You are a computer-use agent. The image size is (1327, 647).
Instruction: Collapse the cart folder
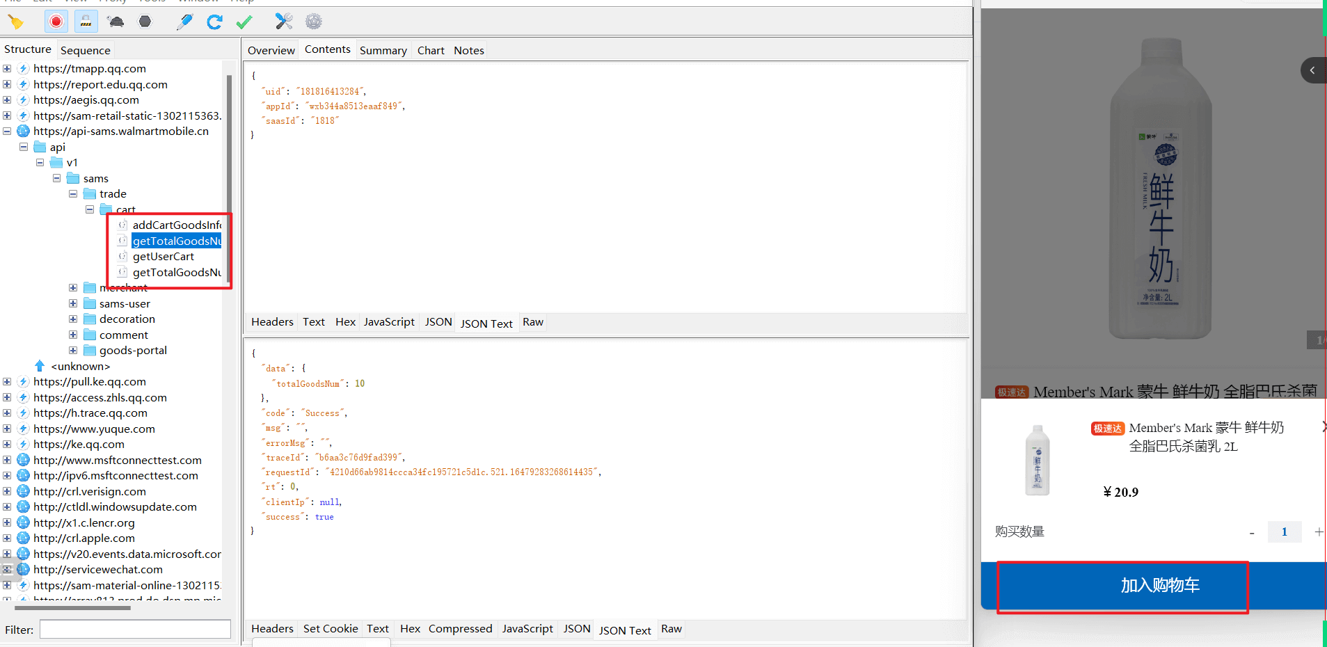point(90,209)
